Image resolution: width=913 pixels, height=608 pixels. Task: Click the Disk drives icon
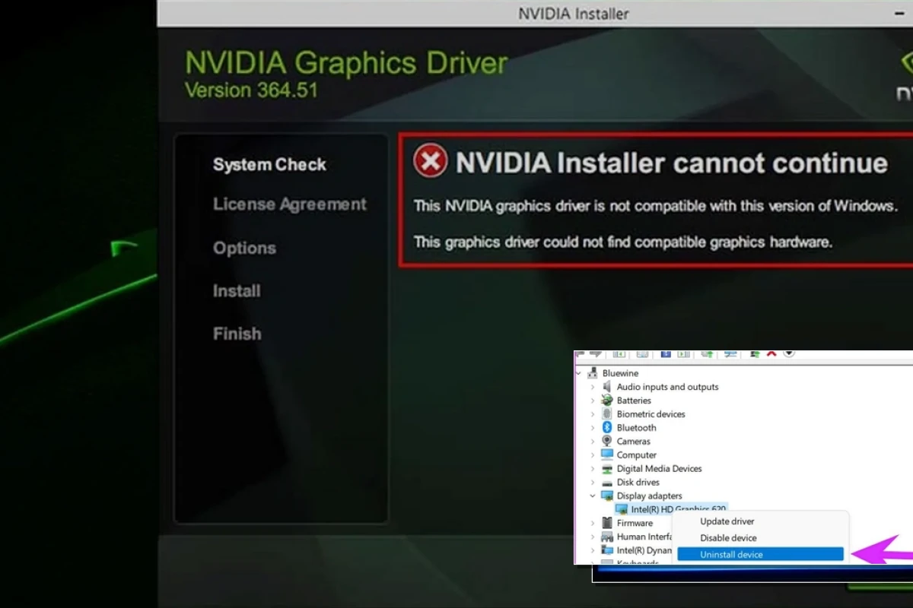(607, 483)
